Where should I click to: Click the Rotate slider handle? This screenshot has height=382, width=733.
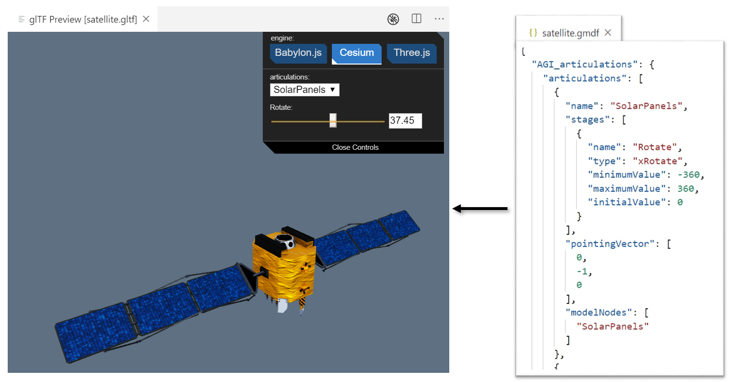point(333,120)
